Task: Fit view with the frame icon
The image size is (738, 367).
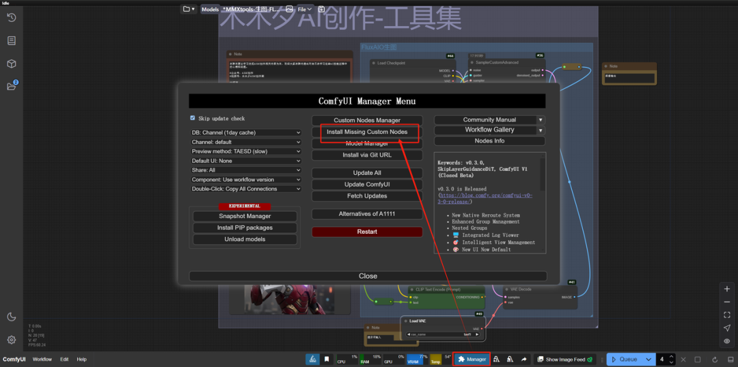Action: pyautogui.click(x=727, y=315)
